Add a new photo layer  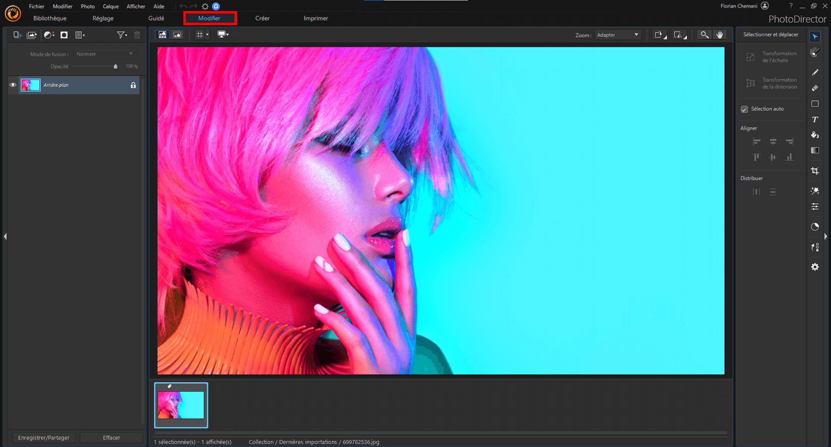tap(32, 35)
